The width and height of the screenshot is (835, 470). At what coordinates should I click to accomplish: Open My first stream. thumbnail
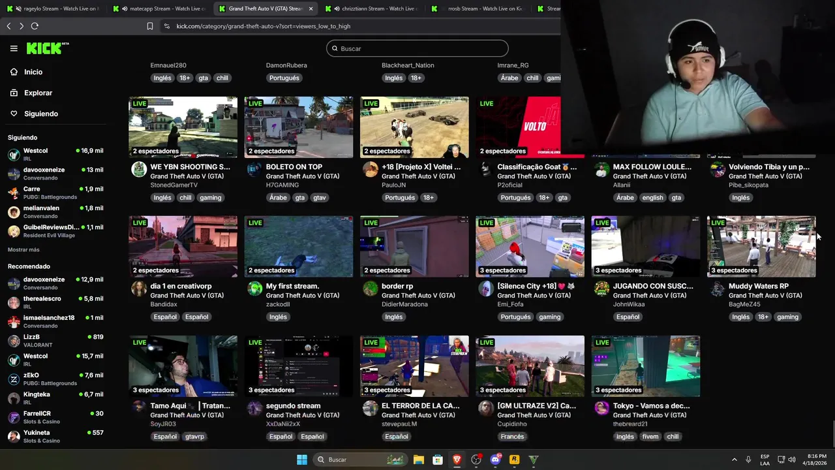coord(299,247)
